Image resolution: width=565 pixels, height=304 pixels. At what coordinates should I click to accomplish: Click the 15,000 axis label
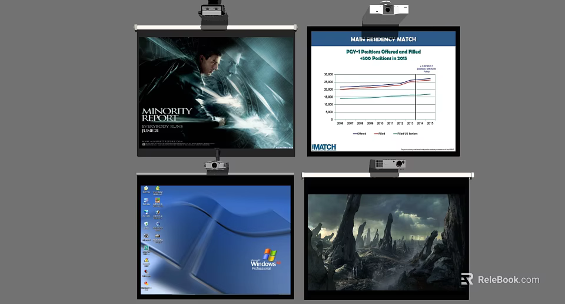[x=328, y=97]
